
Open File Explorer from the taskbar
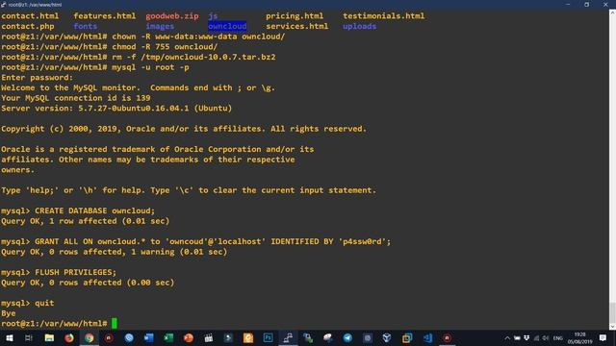pos(49,337)
